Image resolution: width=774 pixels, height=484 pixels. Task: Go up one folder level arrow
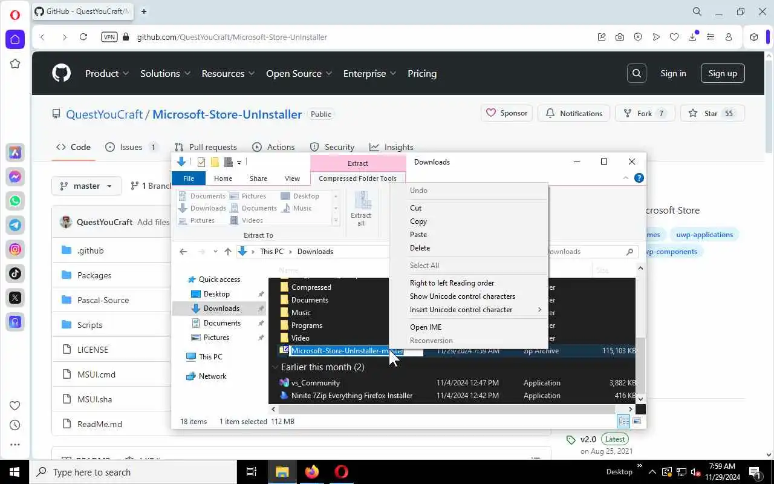228,252
